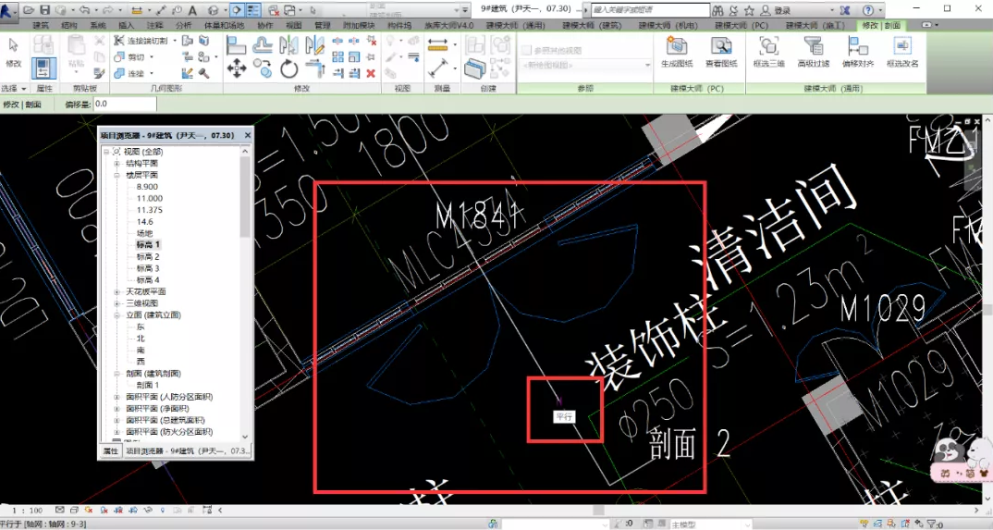Click the 高级过滤 button

813,52
